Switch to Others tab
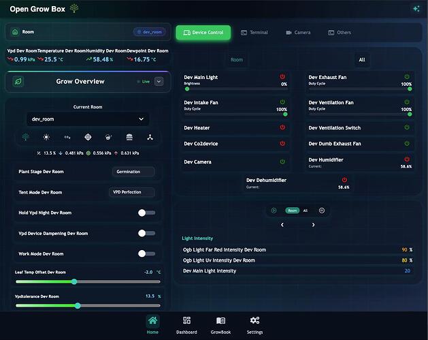Viewport: 428px width, 340px height. click(x=340, y=33)
